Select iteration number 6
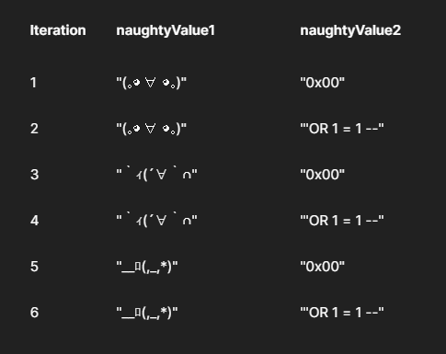 tap(34, 313)
